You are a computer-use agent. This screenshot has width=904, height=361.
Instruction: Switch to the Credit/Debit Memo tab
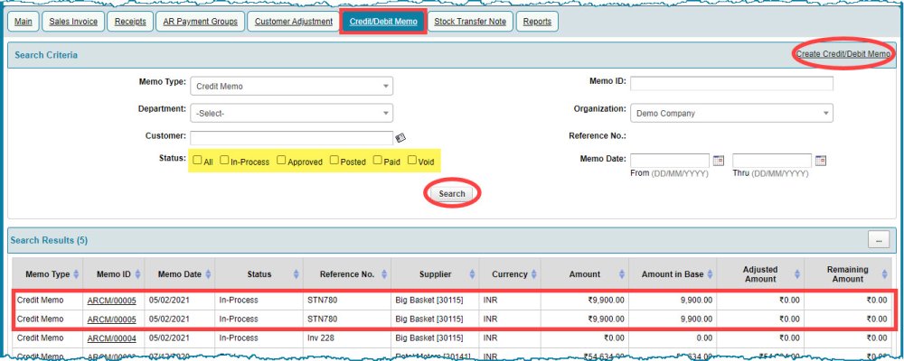pyautogui.click(x=383, y=22)
